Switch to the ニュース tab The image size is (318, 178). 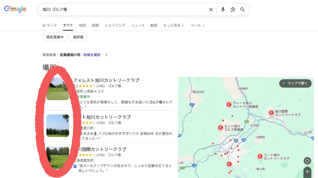point(138,25)
